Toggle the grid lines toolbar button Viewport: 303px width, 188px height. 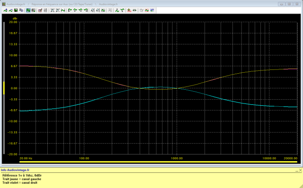pyautogui.click(x=45, y=10)
